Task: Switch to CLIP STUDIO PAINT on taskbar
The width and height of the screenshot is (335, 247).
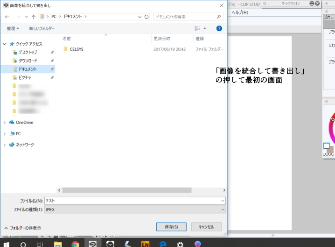Action: pyautogui.click(x=92, y=244)
